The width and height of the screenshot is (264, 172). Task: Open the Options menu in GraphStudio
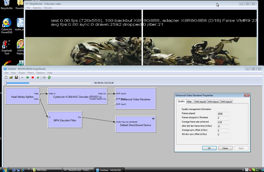(41, 73)
